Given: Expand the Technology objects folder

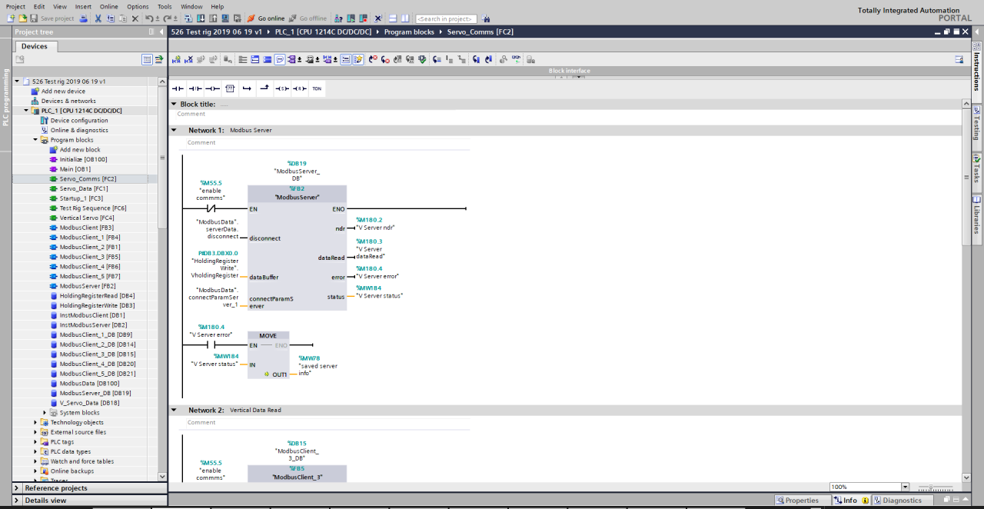Looking at the screenshot, I should click(35, 422).
